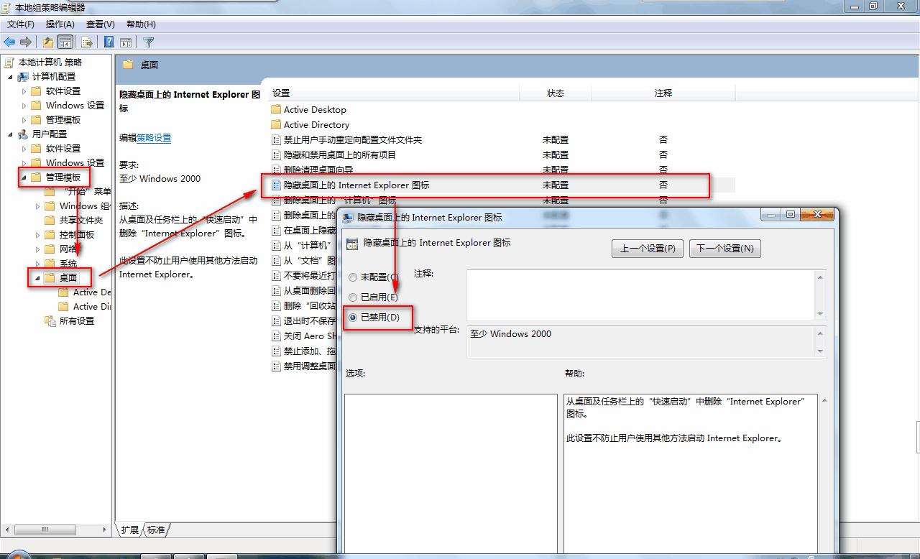
Task: Open Help via the blue question mark icon
Action: coord(108,42)
